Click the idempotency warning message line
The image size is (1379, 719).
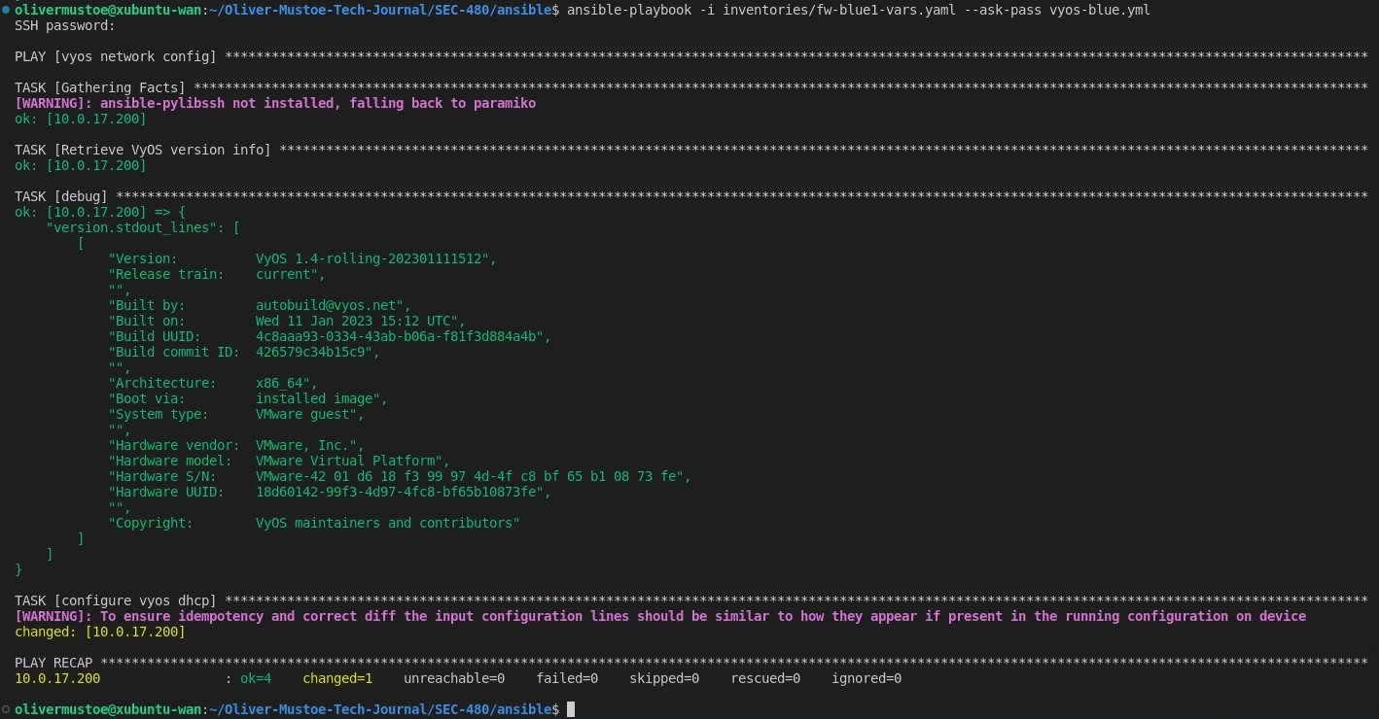tap(660, 616)
